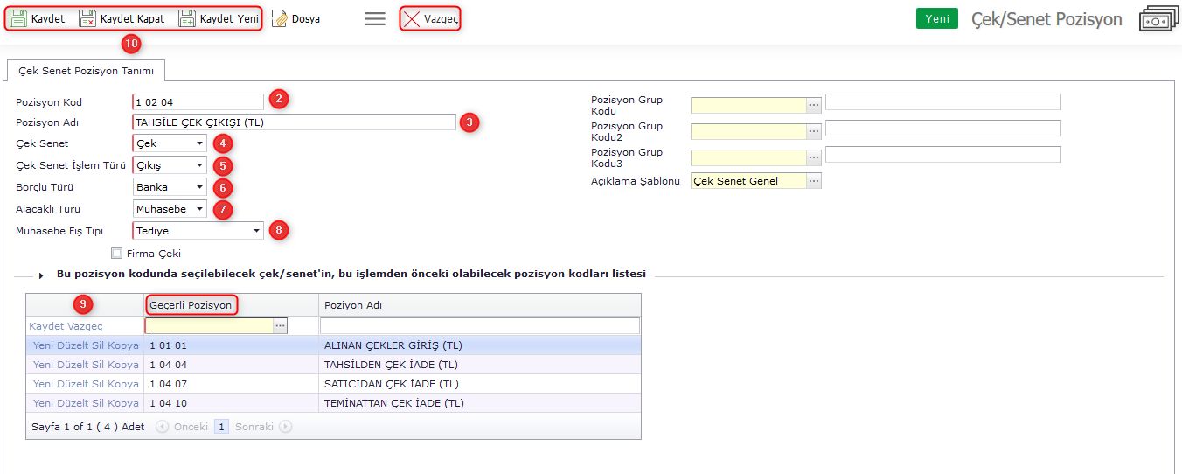The width and height of the screenshot is (1182, 474).
Task: Click the Pozisyon Grup Kodu3 code field
Action: [x=748, y=157]
